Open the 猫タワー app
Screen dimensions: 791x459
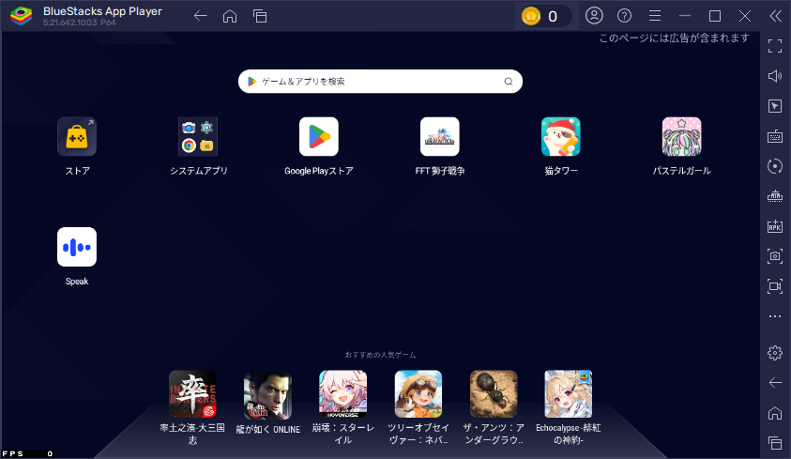(561, 137)
